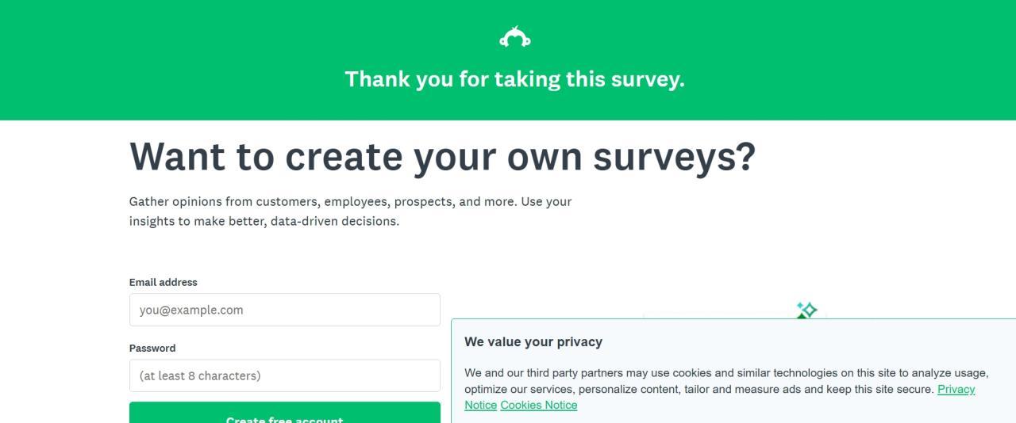1016x423 pixels.
Task: Click into the Password field
Action: (284, 375)
